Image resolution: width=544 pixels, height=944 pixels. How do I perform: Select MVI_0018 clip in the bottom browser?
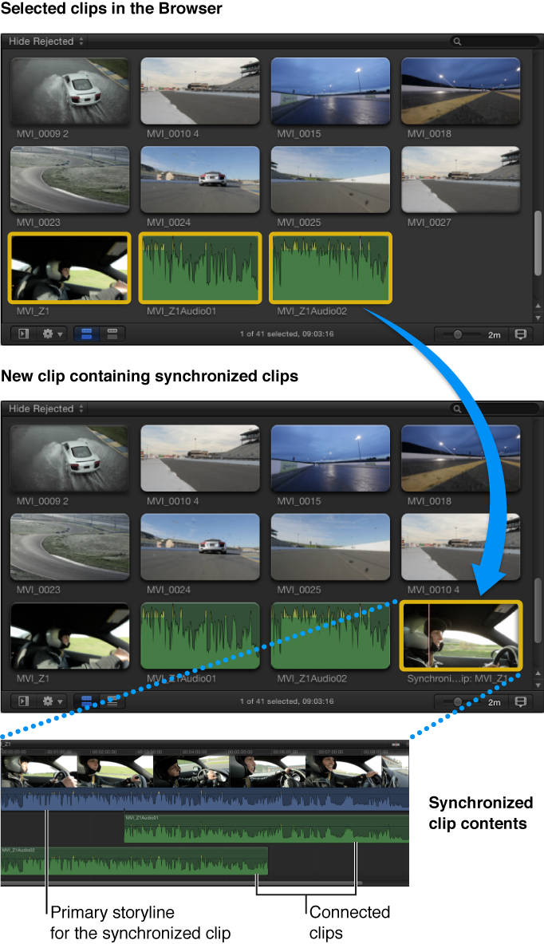tap(461, 458)
